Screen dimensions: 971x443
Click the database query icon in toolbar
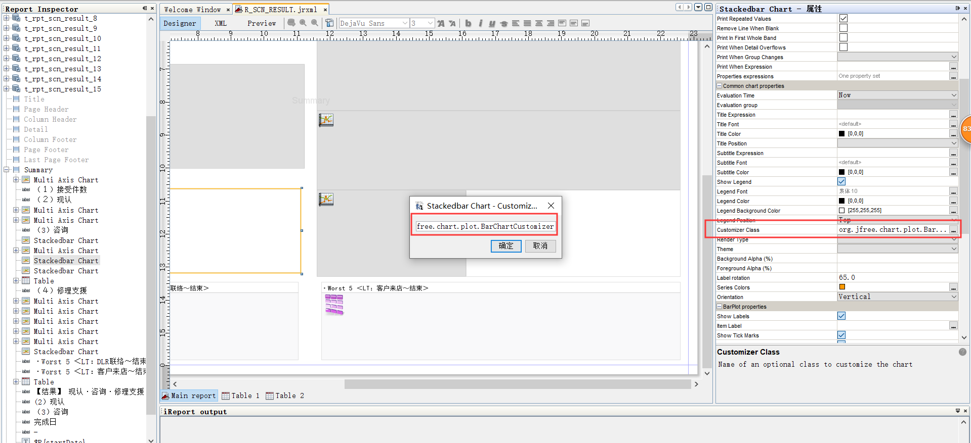pos(291,23)
